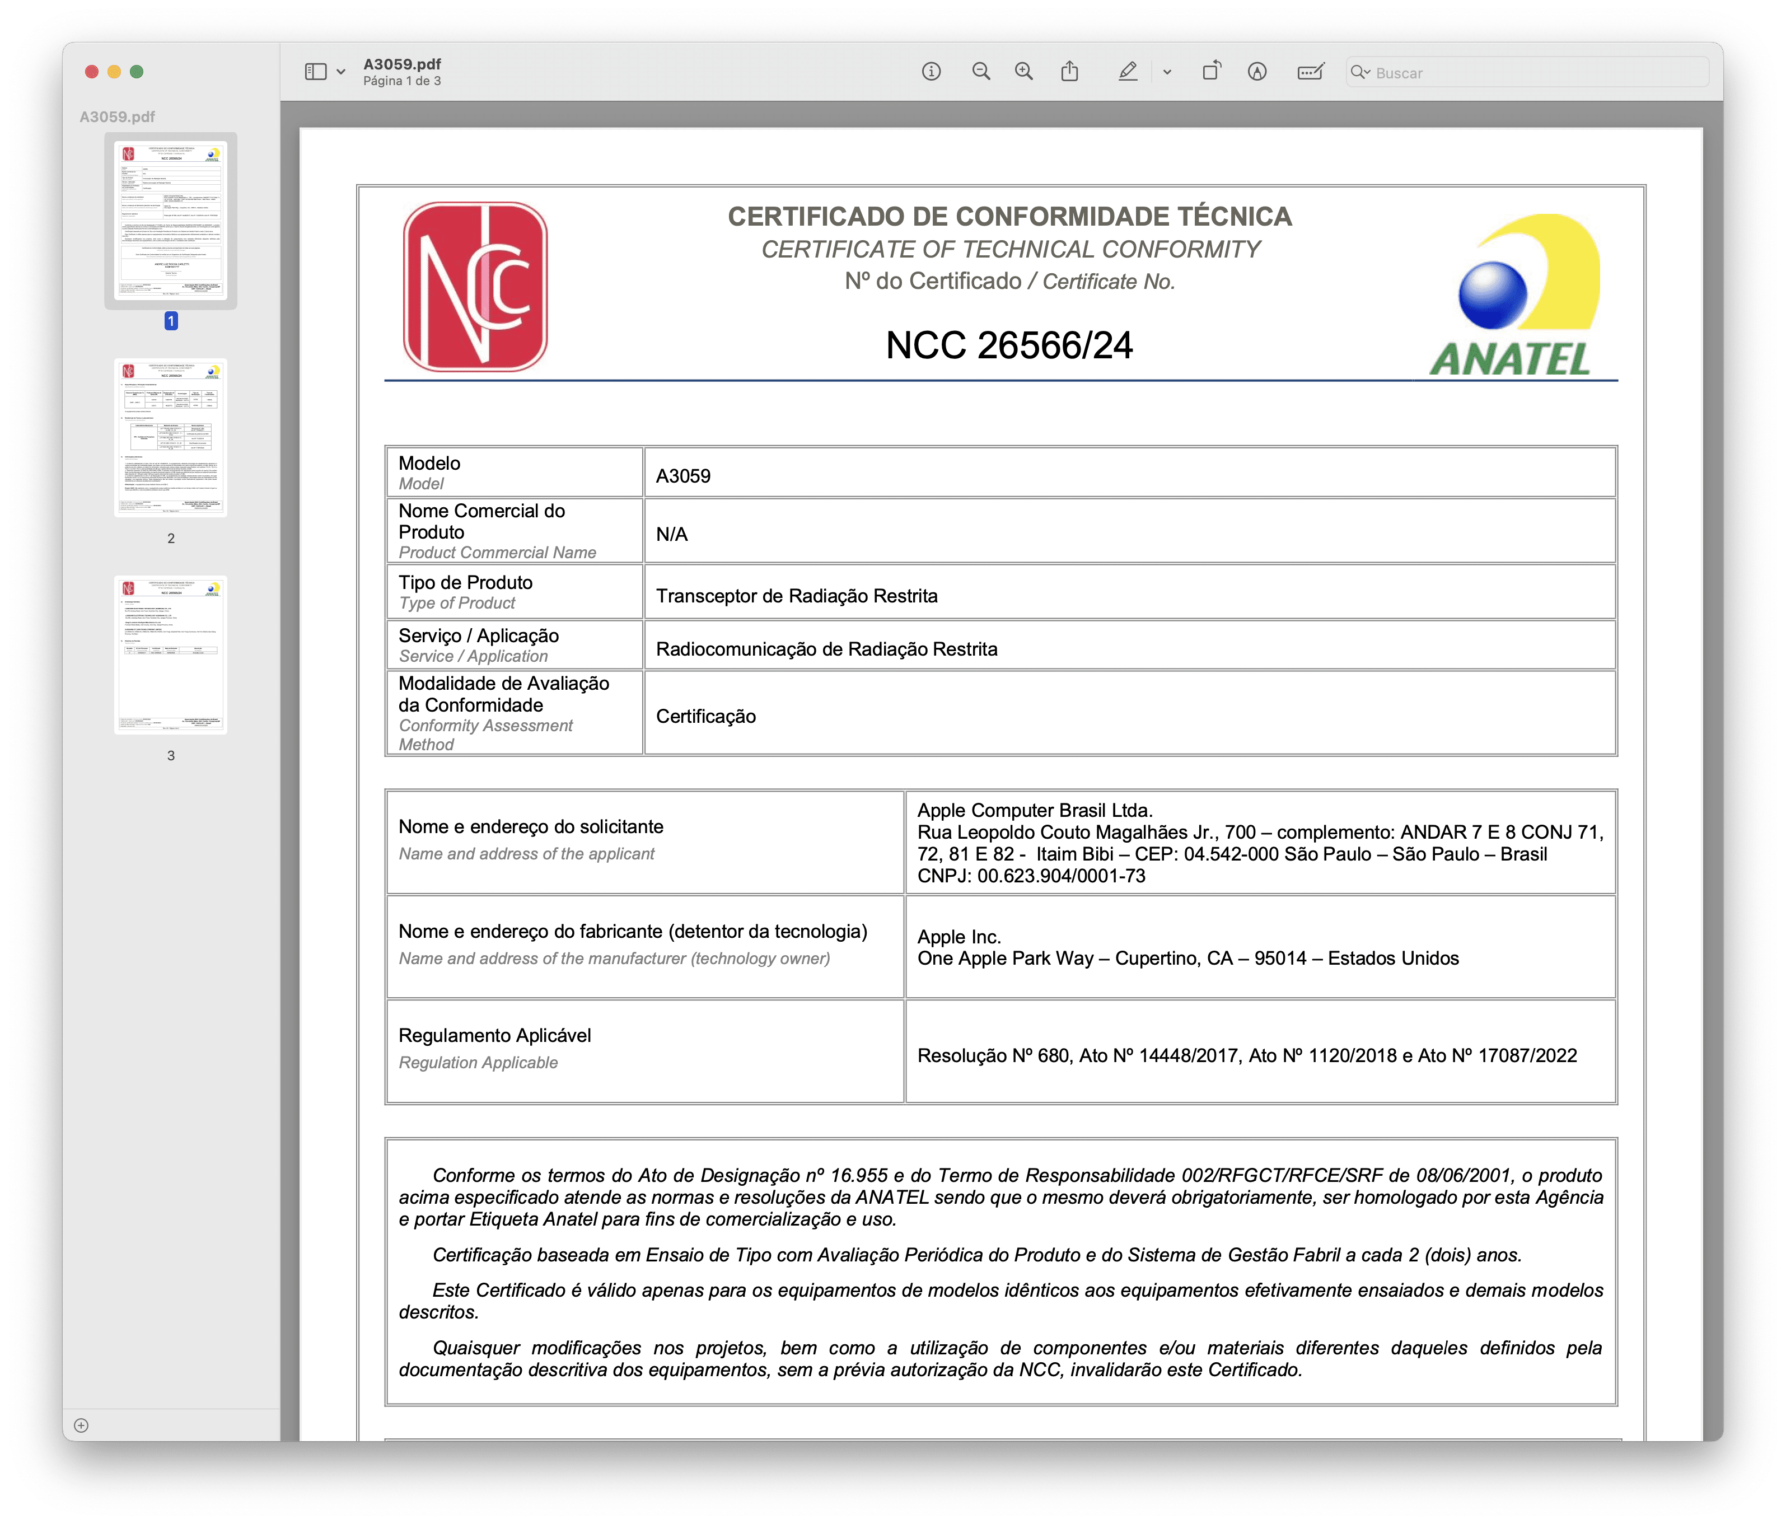Image resolution: width=1786 pixels, height=1524 pixels.
Task: Click Transceptor de Radiação Restrita text
Action: coord(797,596)
